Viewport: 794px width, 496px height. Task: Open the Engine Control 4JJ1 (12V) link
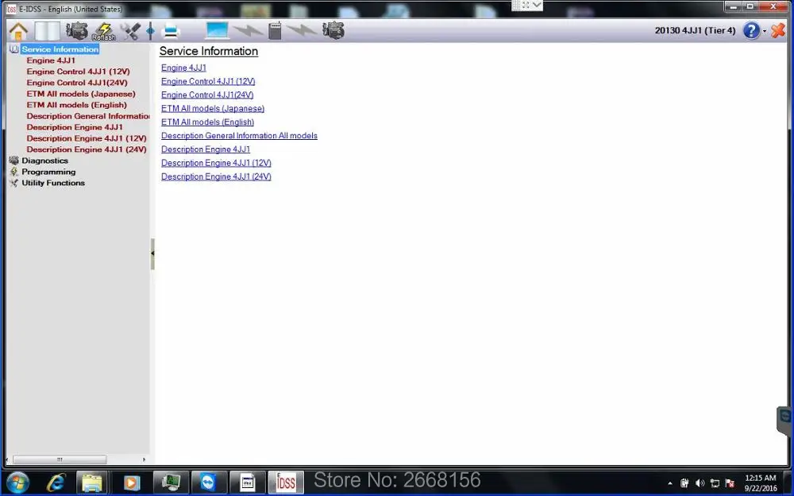tap(208, 82)
